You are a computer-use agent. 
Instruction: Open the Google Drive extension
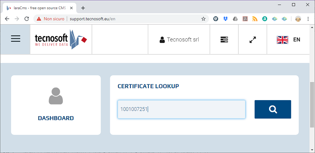coord(235,19)
